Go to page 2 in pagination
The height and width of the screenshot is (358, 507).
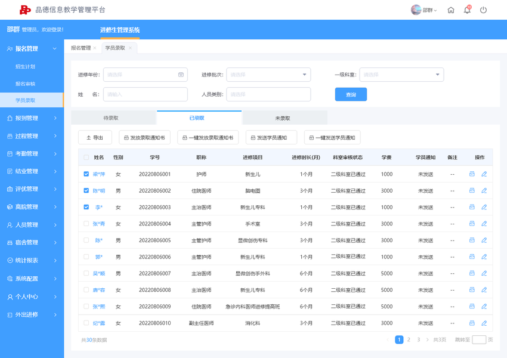pyautogui.click(x=409, y=340)
